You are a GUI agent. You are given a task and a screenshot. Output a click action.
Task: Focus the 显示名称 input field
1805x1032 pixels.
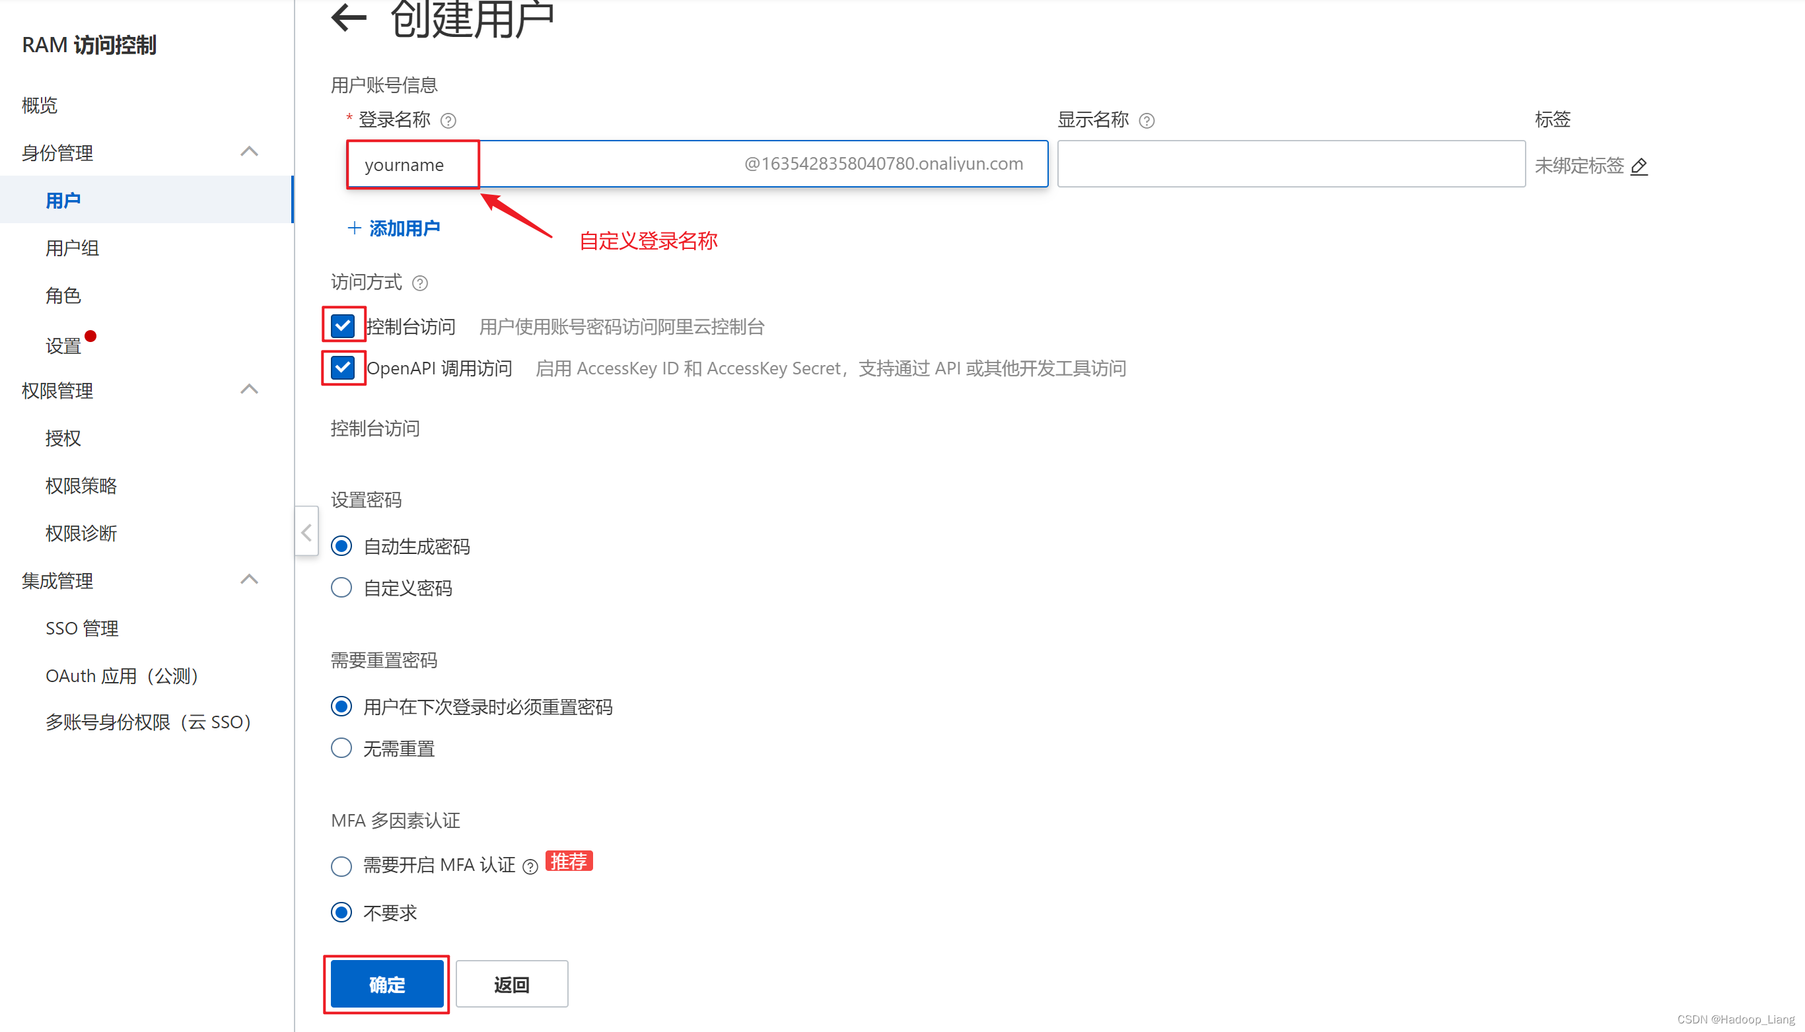[x=1291, y=164]
